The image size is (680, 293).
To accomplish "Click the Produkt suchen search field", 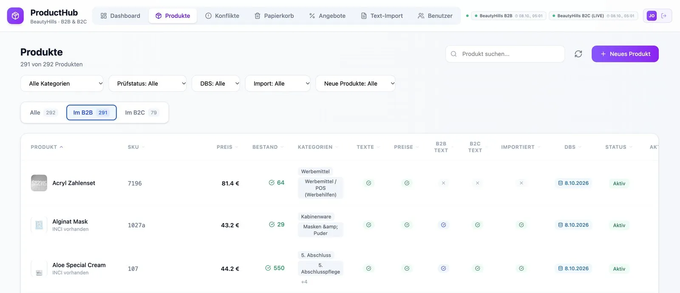I will tap(505, 54).
